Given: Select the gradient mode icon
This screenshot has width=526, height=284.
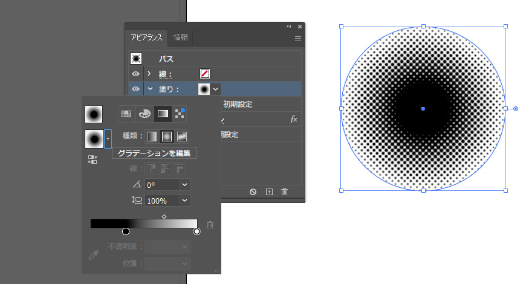Looking at the screenshot, I should click(163, 113).
